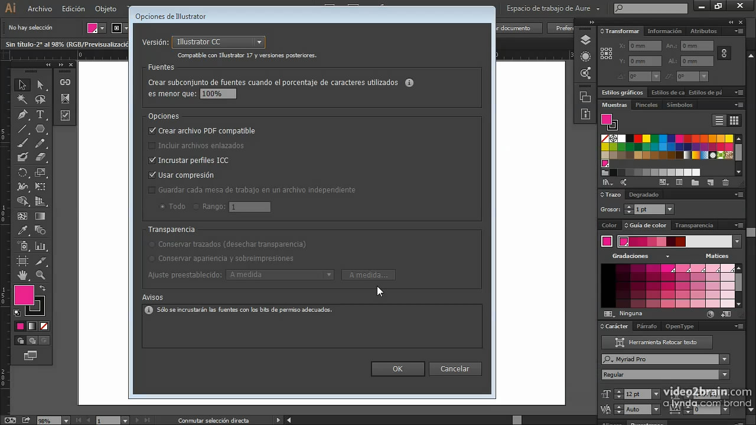Select the Rango radio button

pyautogui.click(x=197, y=207)
